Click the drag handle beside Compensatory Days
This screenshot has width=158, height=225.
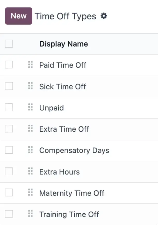pos(30,150)
